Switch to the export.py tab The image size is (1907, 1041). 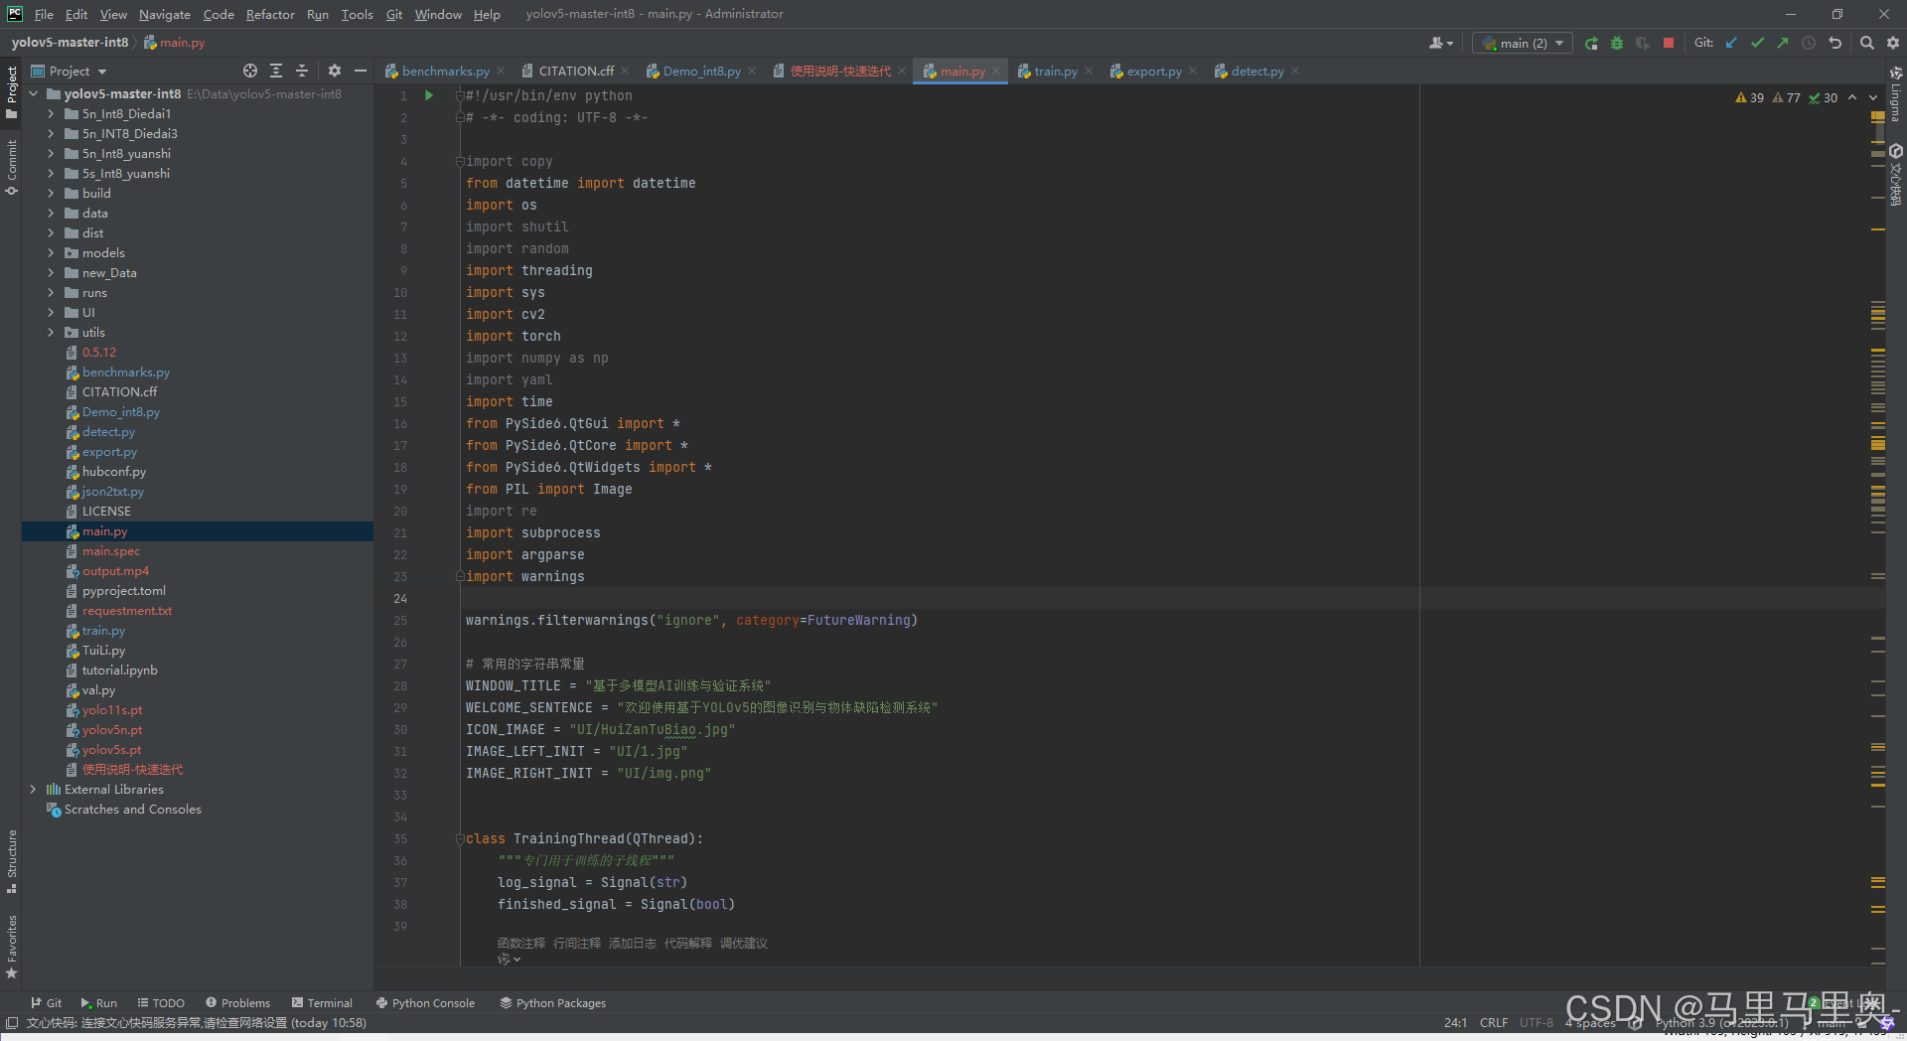(1153, 71)
